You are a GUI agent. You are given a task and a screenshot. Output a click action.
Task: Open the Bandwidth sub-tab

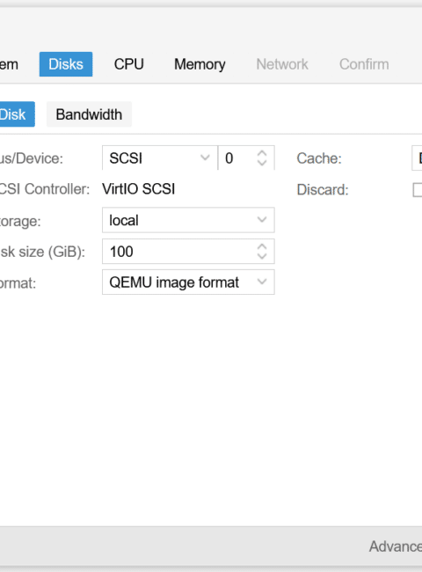pos(89,114)
